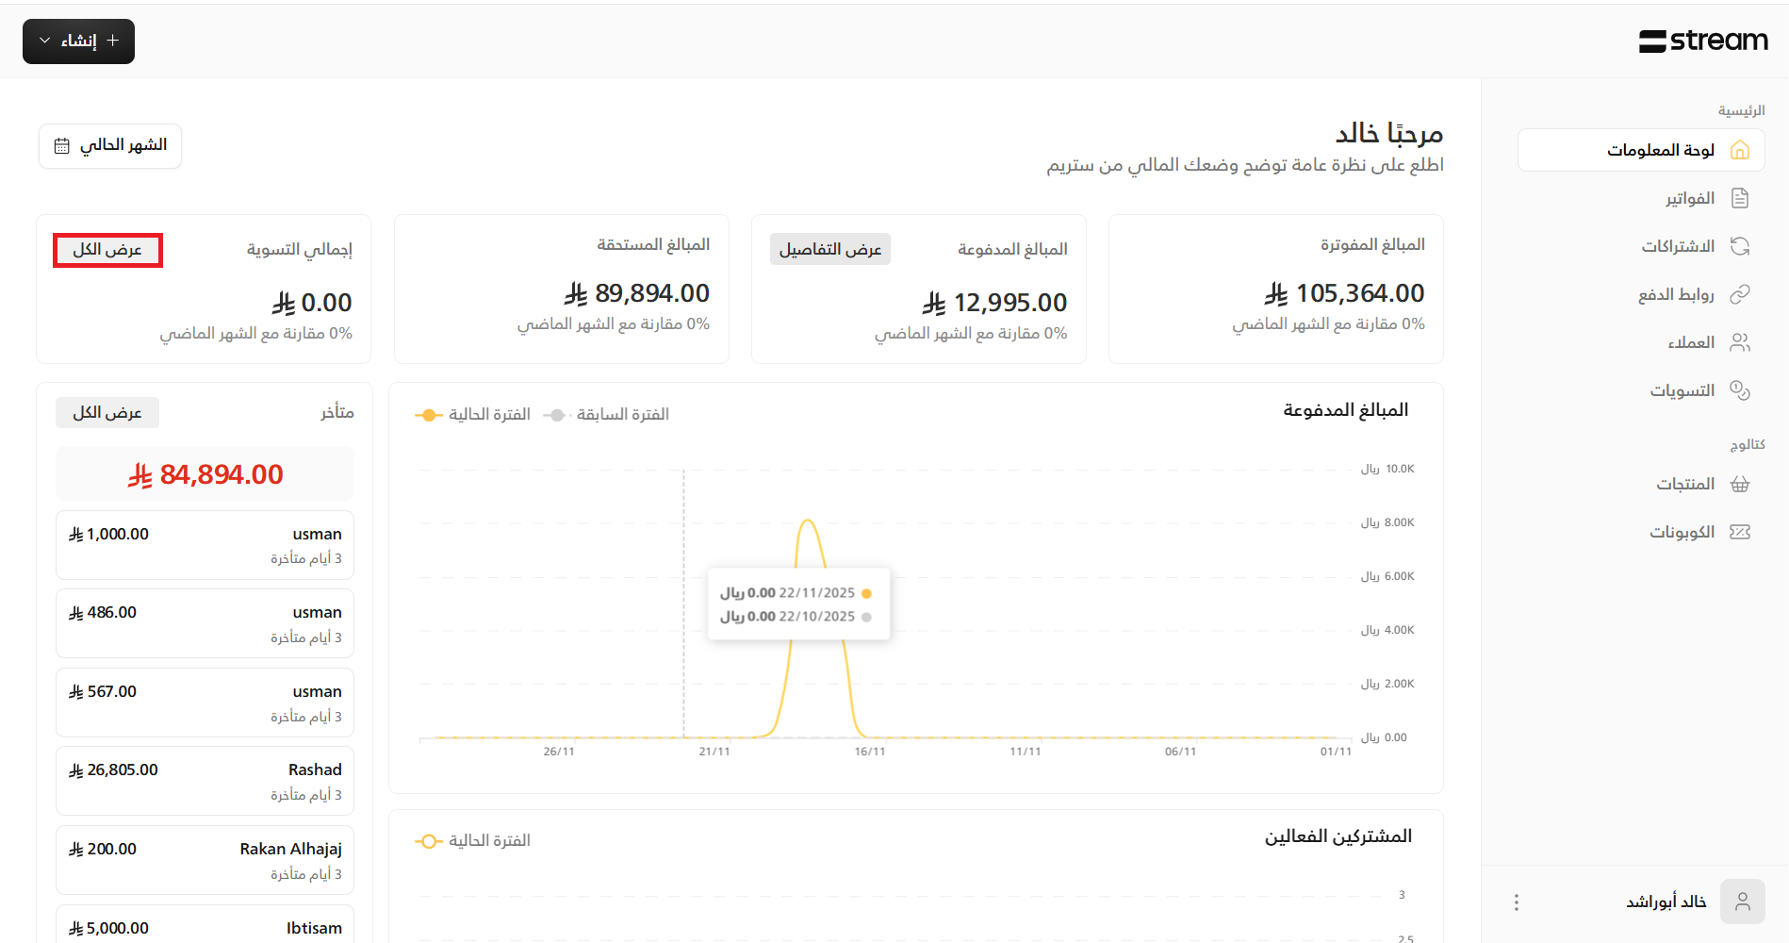Viewport: 1789px width, 943px height.
Task: Open the الشهر الحالي date range picker
Action: click(110, 146)
